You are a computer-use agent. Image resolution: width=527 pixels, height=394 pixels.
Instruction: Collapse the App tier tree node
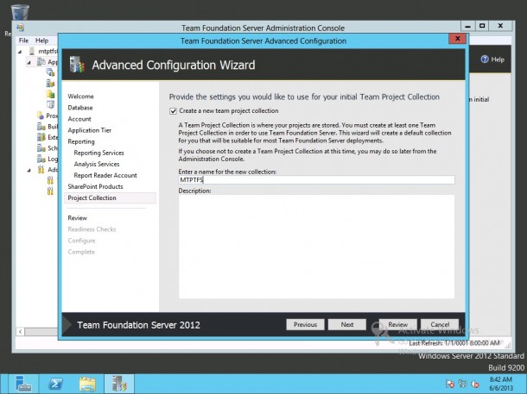coord(29,62)
